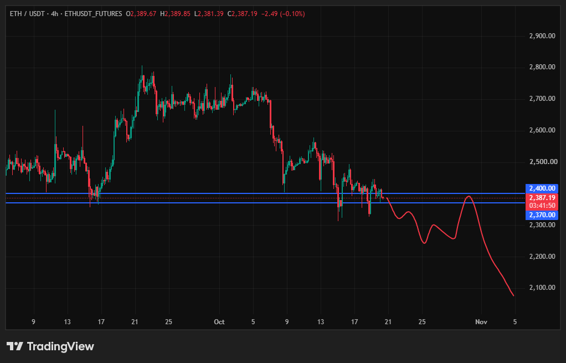The image size is (566, 363).
Task: Click the Nov date label on time axis
Action: pyautogui.click(x=481, y=322)
